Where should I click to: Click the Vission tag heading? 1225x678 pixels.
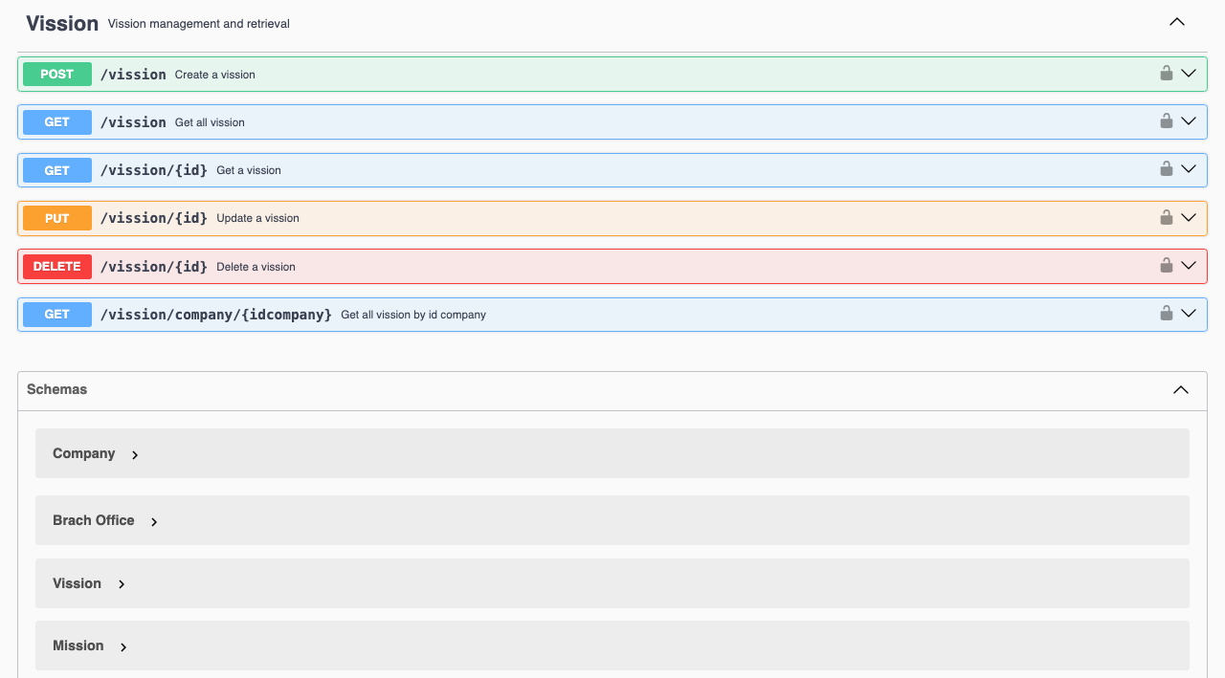coord(62,23)
